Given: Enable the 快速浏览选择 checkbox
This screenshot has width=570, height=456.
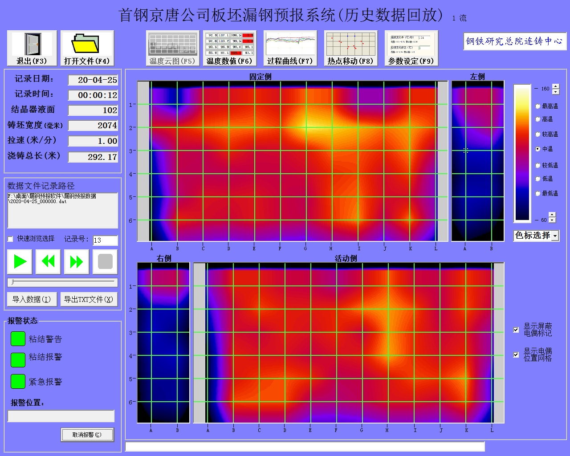Looking at the screenshot, I should click(11, 239).
